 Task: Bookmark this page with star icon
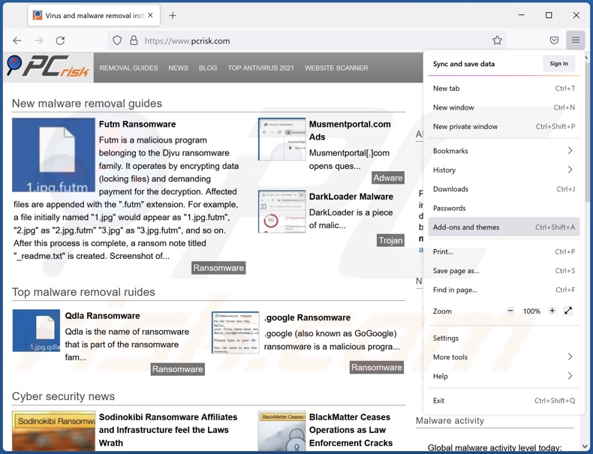(x=497, y=41)
